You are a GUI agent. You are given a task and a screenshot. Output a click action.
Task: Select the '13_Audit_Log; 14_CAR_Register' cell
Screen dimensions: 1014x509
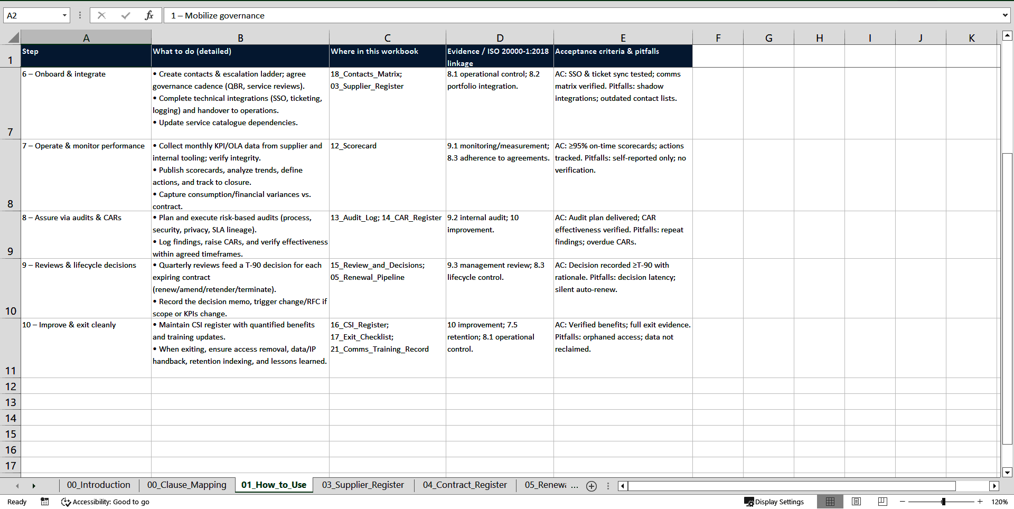coord(388,235)
